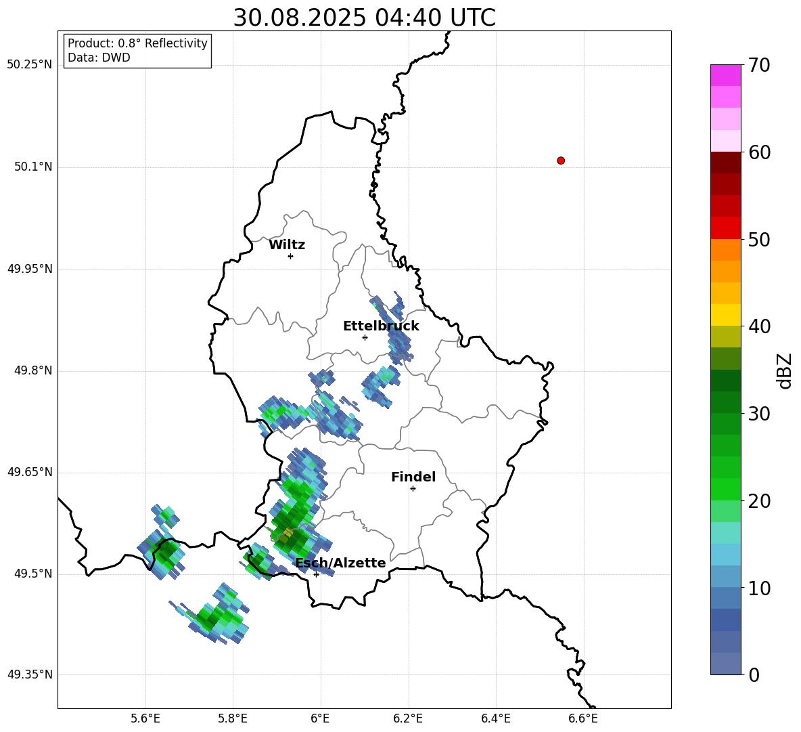Click the Wiltz station cross marker
The width and height of the screenshot is (801, 732).
pos(291,256)
